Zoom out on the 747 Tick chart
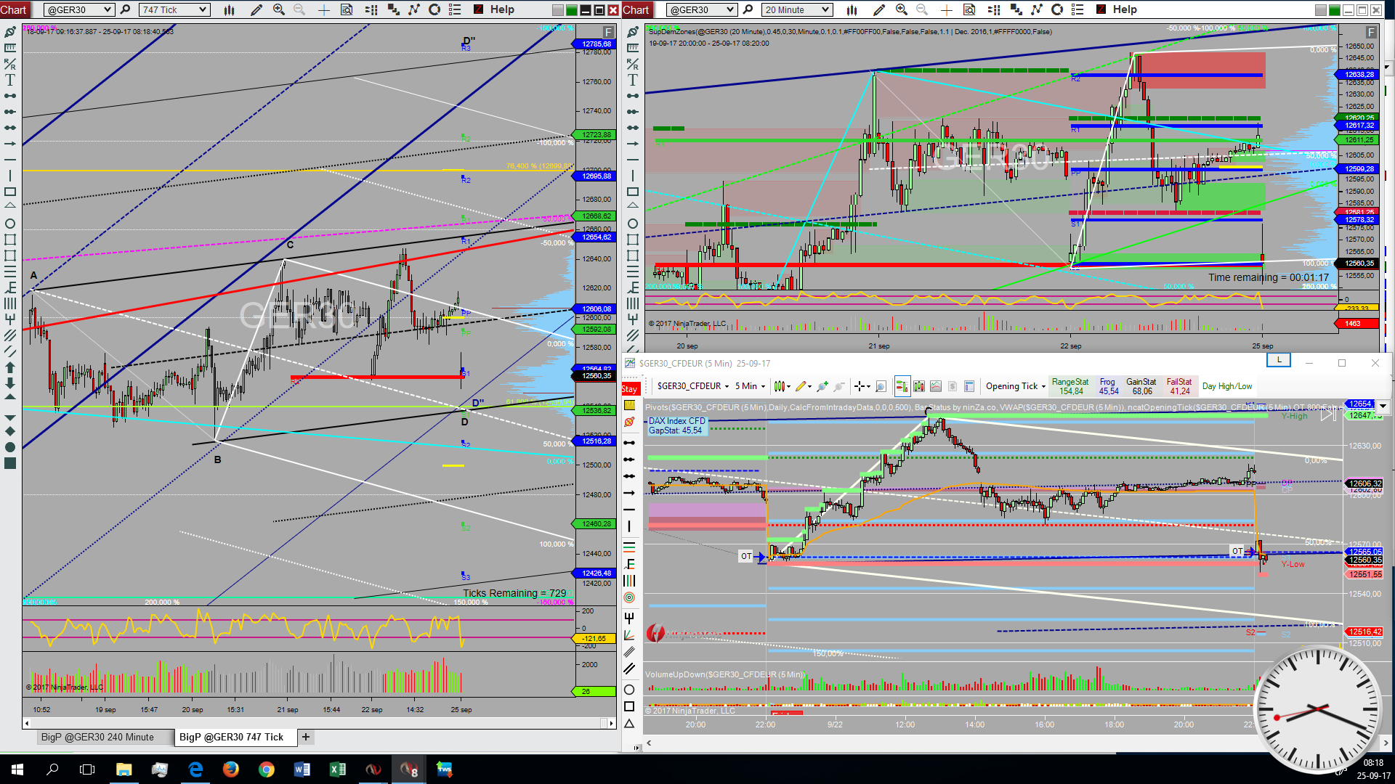The height and width of the screenshot is (784, 1395). [299, 9]
